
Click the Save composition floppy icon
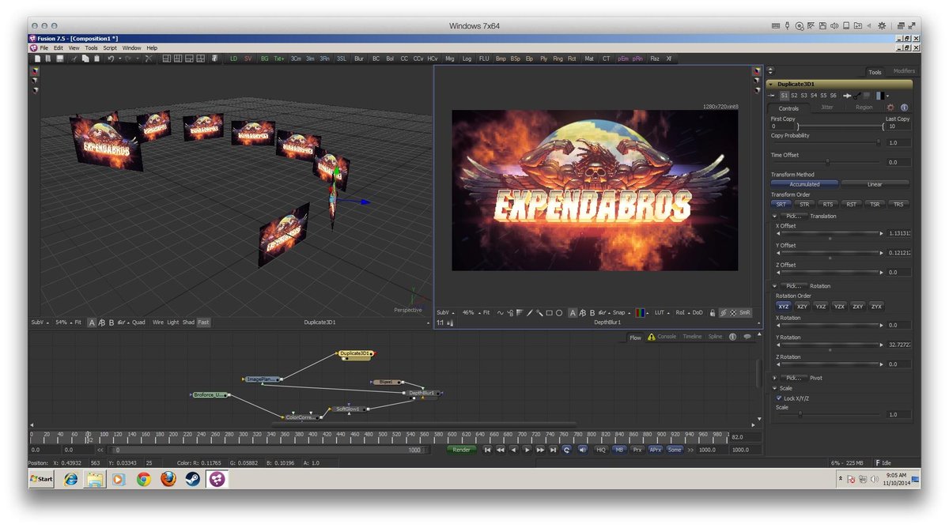tap(60, 58)
